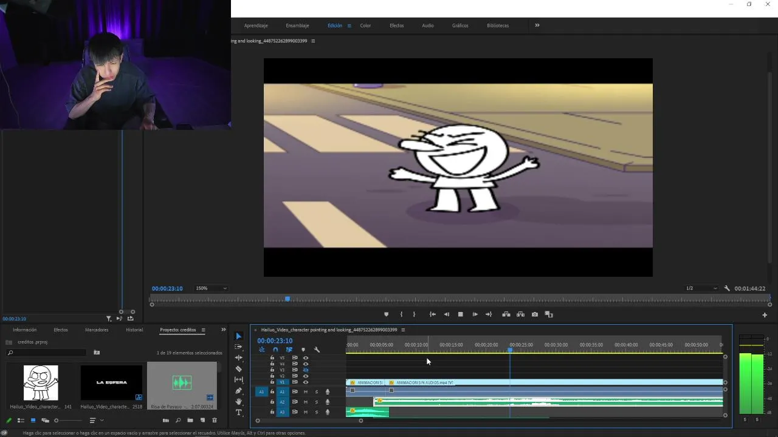Toggle Snap magnet in timeline
778x437 pixels.
pyautogui.click(x=275, y=350)
